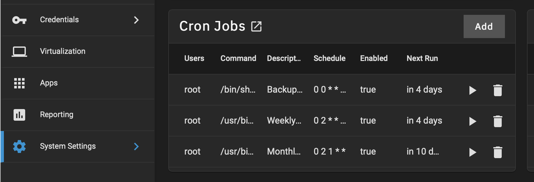The image size is (534, 182).
Task: Click the Virtualization laptop icon
Action: [x=19, y=52]
